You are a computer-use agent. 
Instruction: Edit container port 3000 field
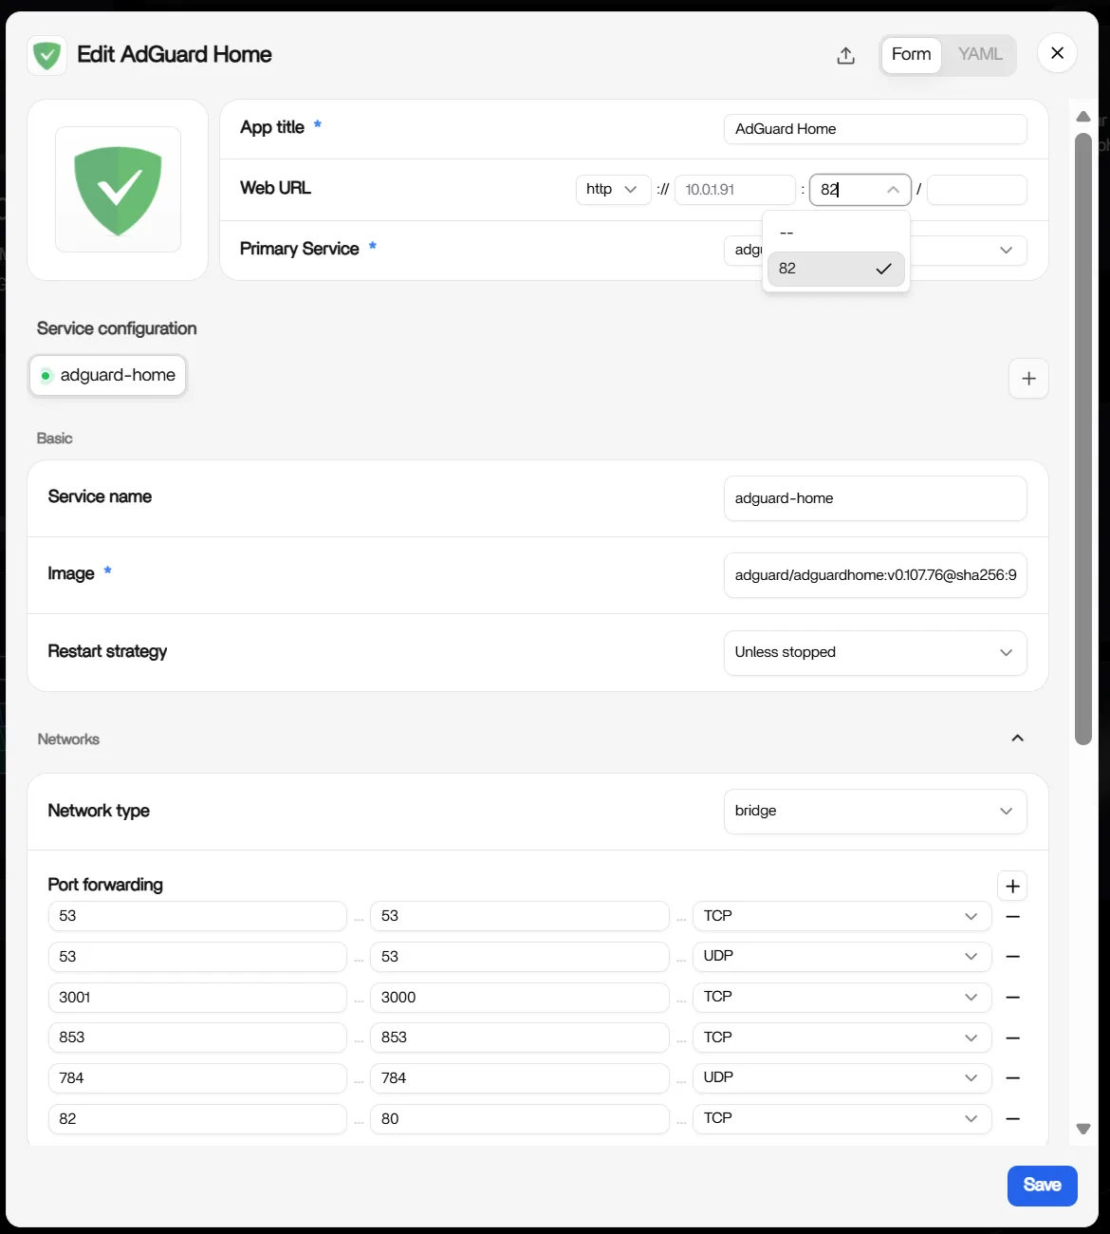pos(519,998)
